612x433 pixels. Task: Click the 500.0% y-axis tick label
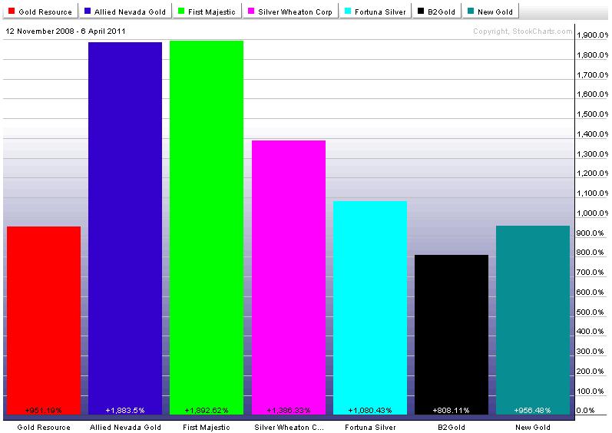590,312
